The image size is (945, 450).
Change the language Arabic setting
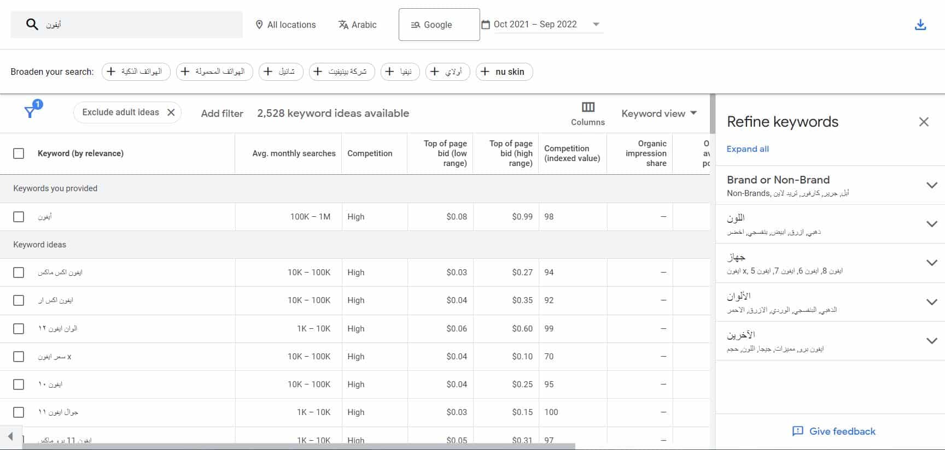click(x=357, y=25)
